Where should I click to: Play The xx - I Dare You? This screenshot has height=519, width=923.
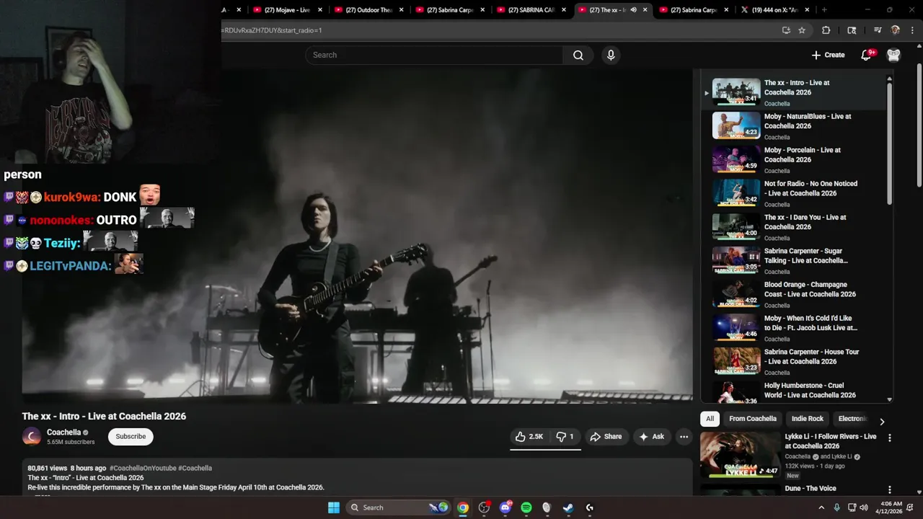click(793, 227)
